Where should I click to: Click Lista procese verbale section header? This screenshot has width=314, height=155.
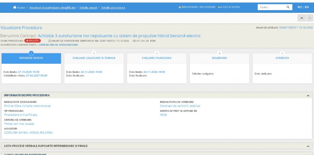pos(156,146)
